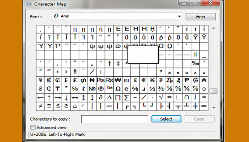This screenshot has height=142, width=249.
Task: Click the Copy button
Action: 199,119
